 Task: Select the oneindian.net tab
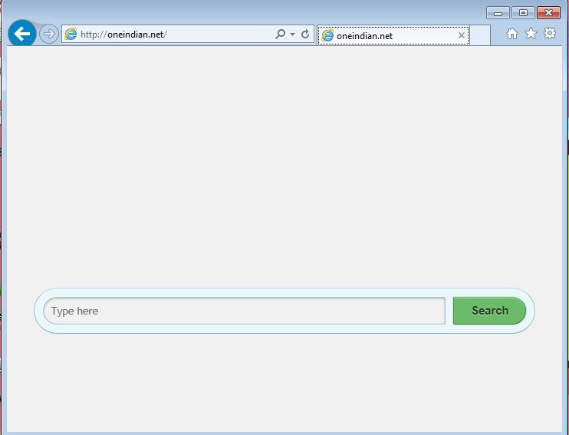pyautogui.click(x=393, y=35)
